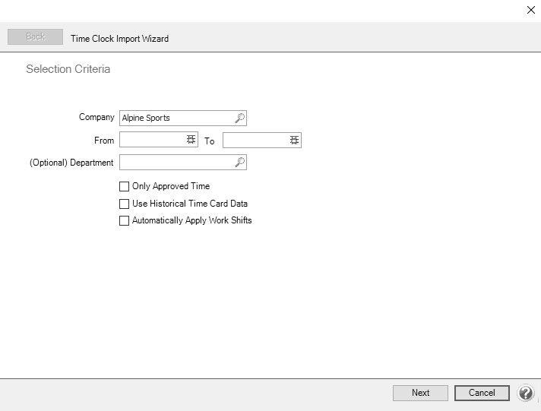Open the Company lookup magnifier icon
Viewport: 541px width, 411px height.
pos(239,119)
